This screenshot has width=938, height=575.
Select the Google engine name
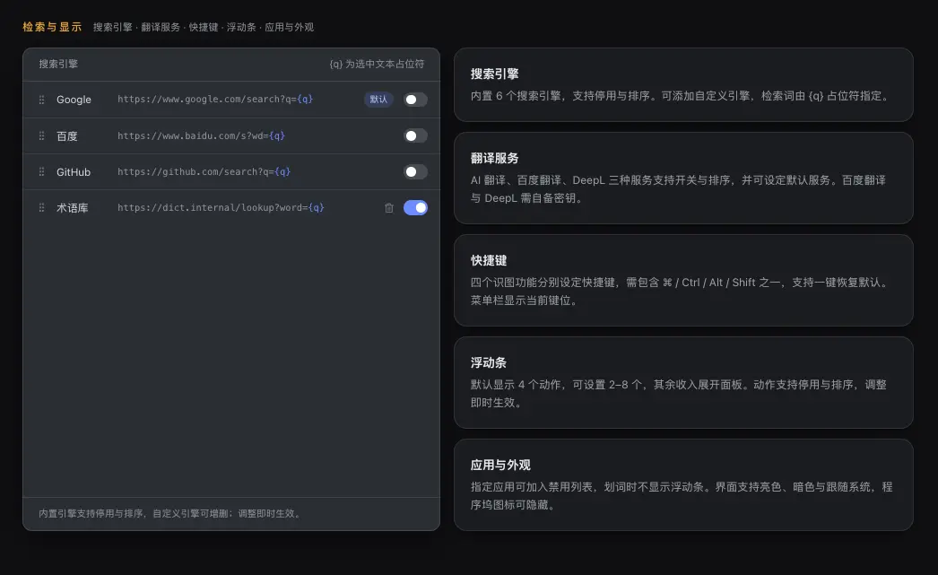point(74,100)
